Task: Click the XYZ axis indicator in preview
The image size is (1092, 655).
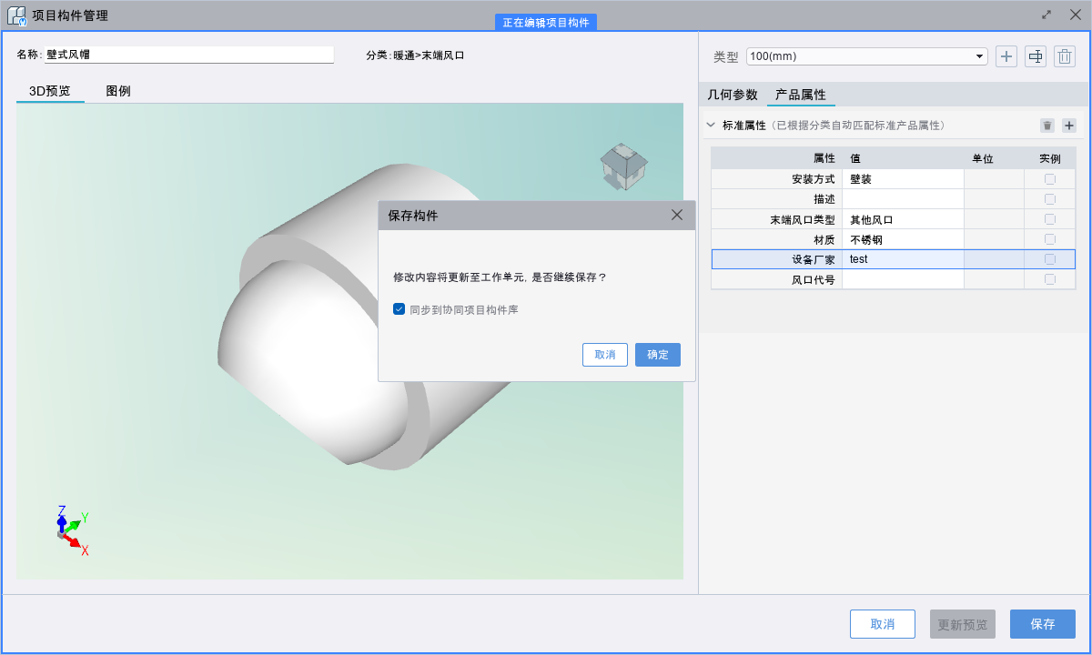Action: [x=71, y=530]
